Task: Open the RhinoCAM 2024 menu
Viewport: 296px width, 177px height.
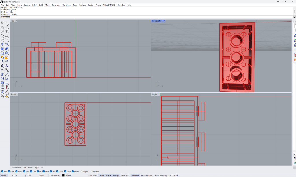Action: pyautogui.click(x=110, y=5)
